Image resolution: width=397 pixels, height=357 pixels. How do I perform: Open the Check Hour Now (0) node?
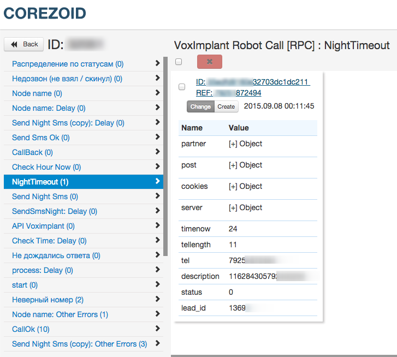46,167
